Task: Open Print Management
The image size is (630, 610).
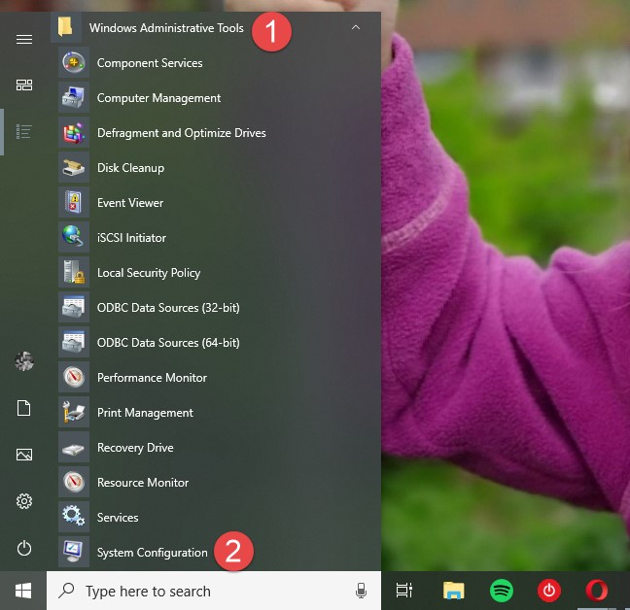Action: coord(144,413)
